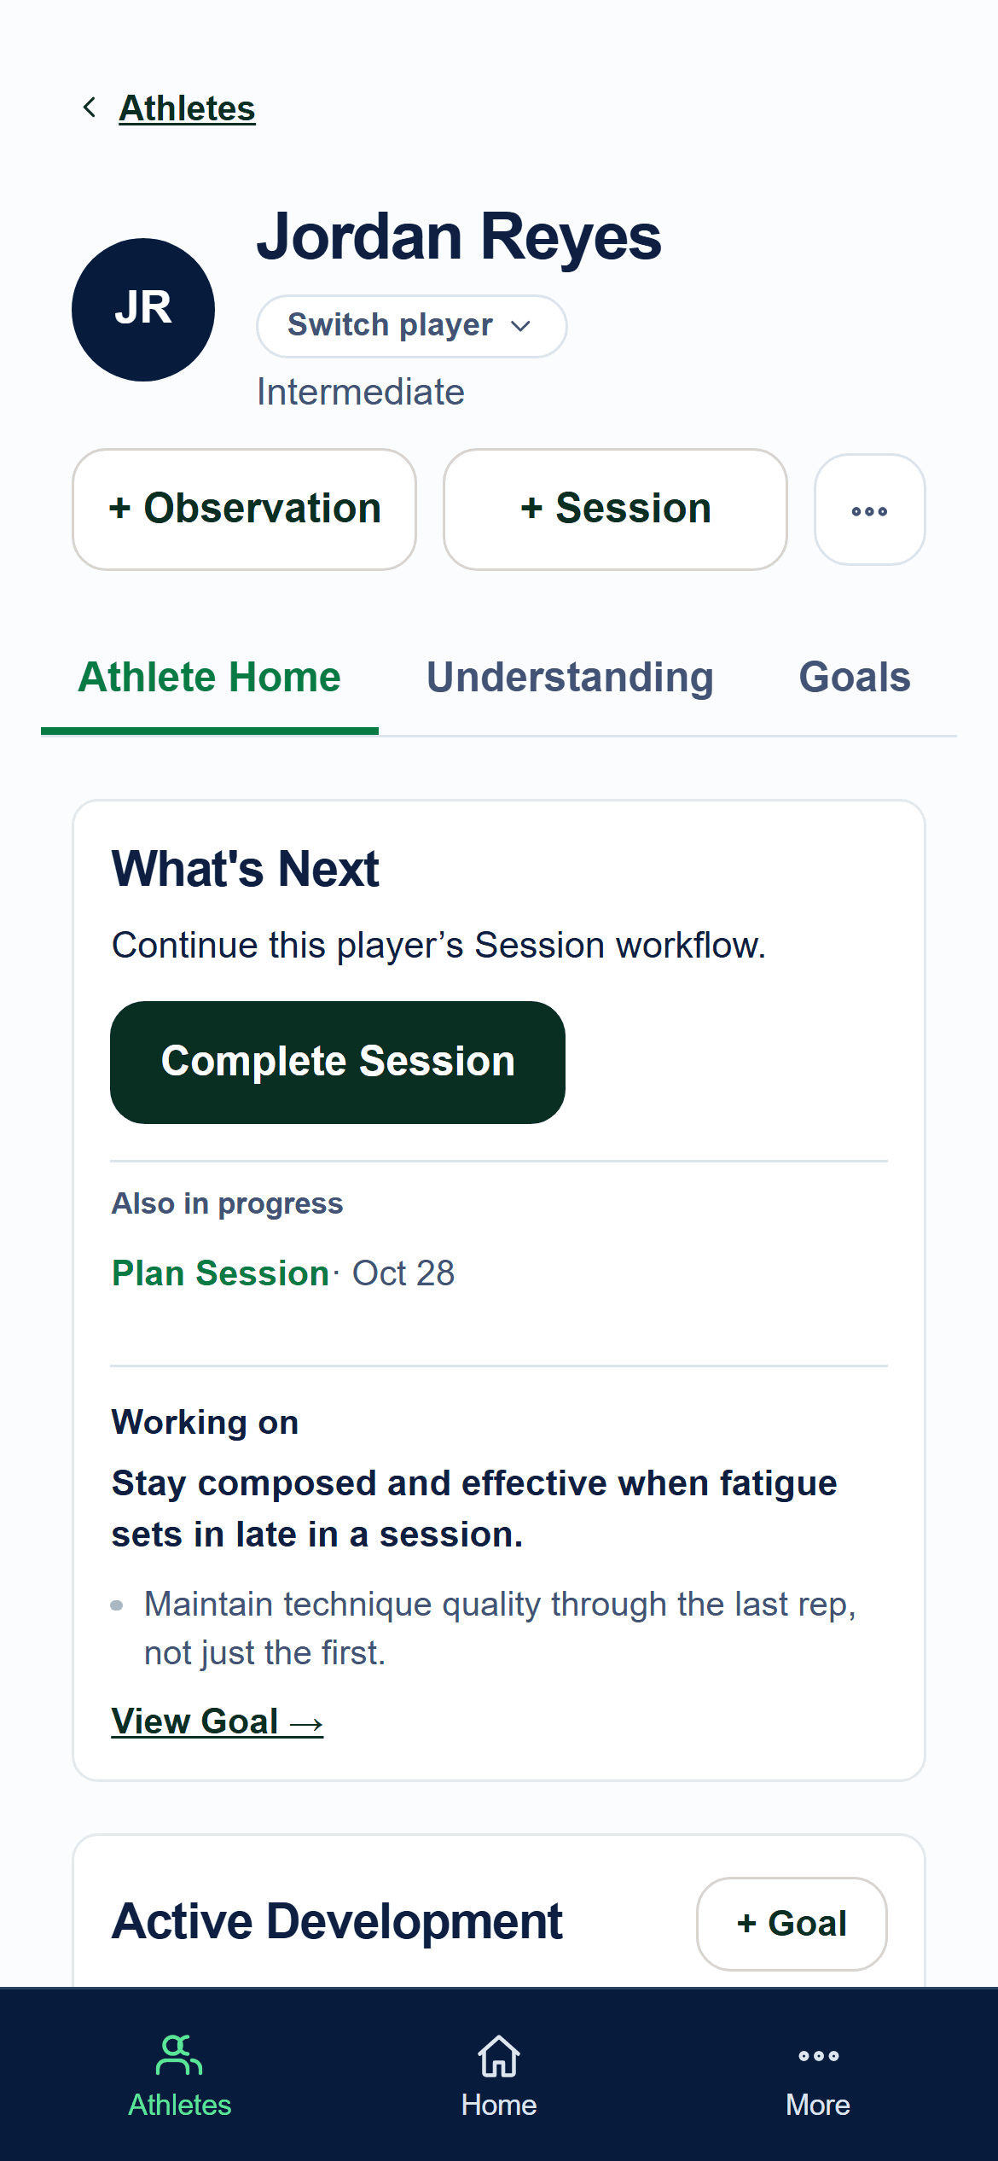Tap the Athletes icon in bottom navigation
Screen dimensions: 998x2161
pyautogui.click(x=179, y=2054)
